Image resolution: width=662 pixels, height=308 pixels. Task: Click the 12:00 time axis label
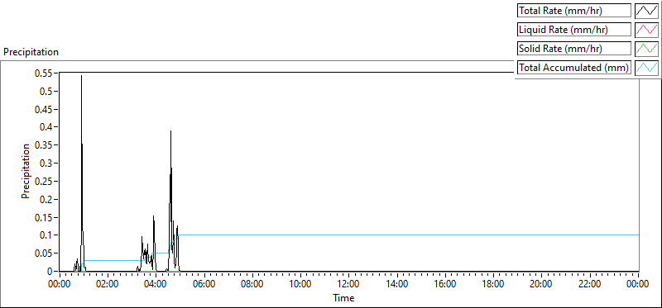tap(348, 284)
